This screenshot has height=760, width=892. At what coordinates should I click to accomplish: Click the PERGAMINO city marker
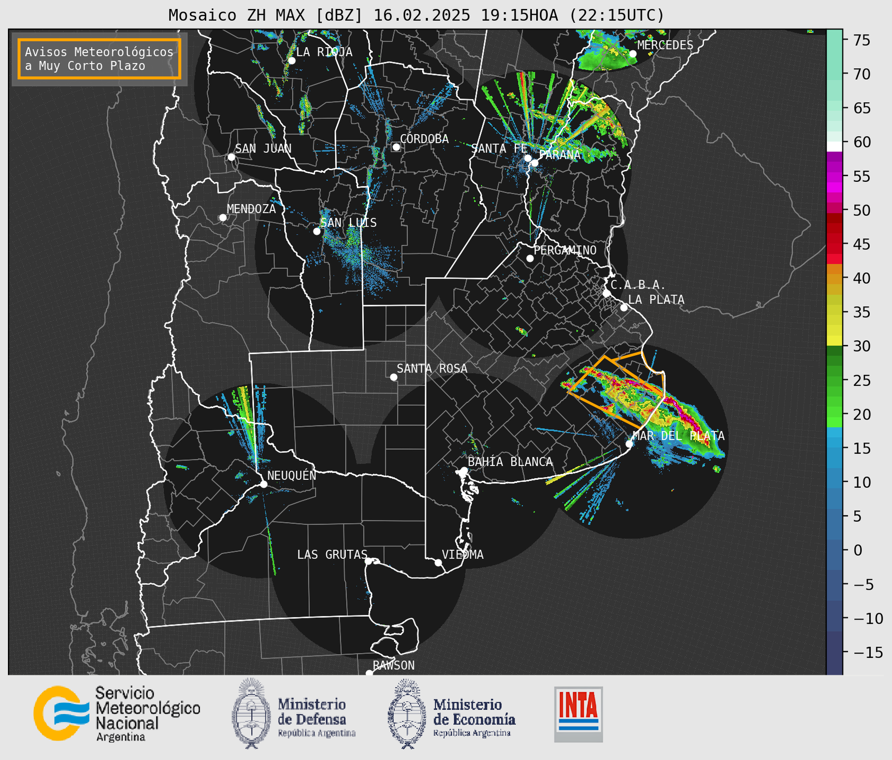(x=530, y=258)
